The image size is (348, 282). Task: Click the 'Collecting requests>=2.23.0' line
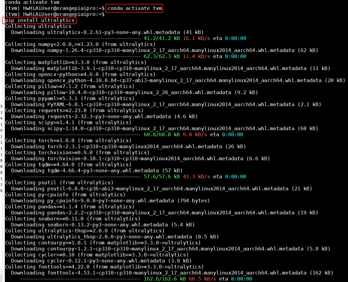[x=74, y=111]
